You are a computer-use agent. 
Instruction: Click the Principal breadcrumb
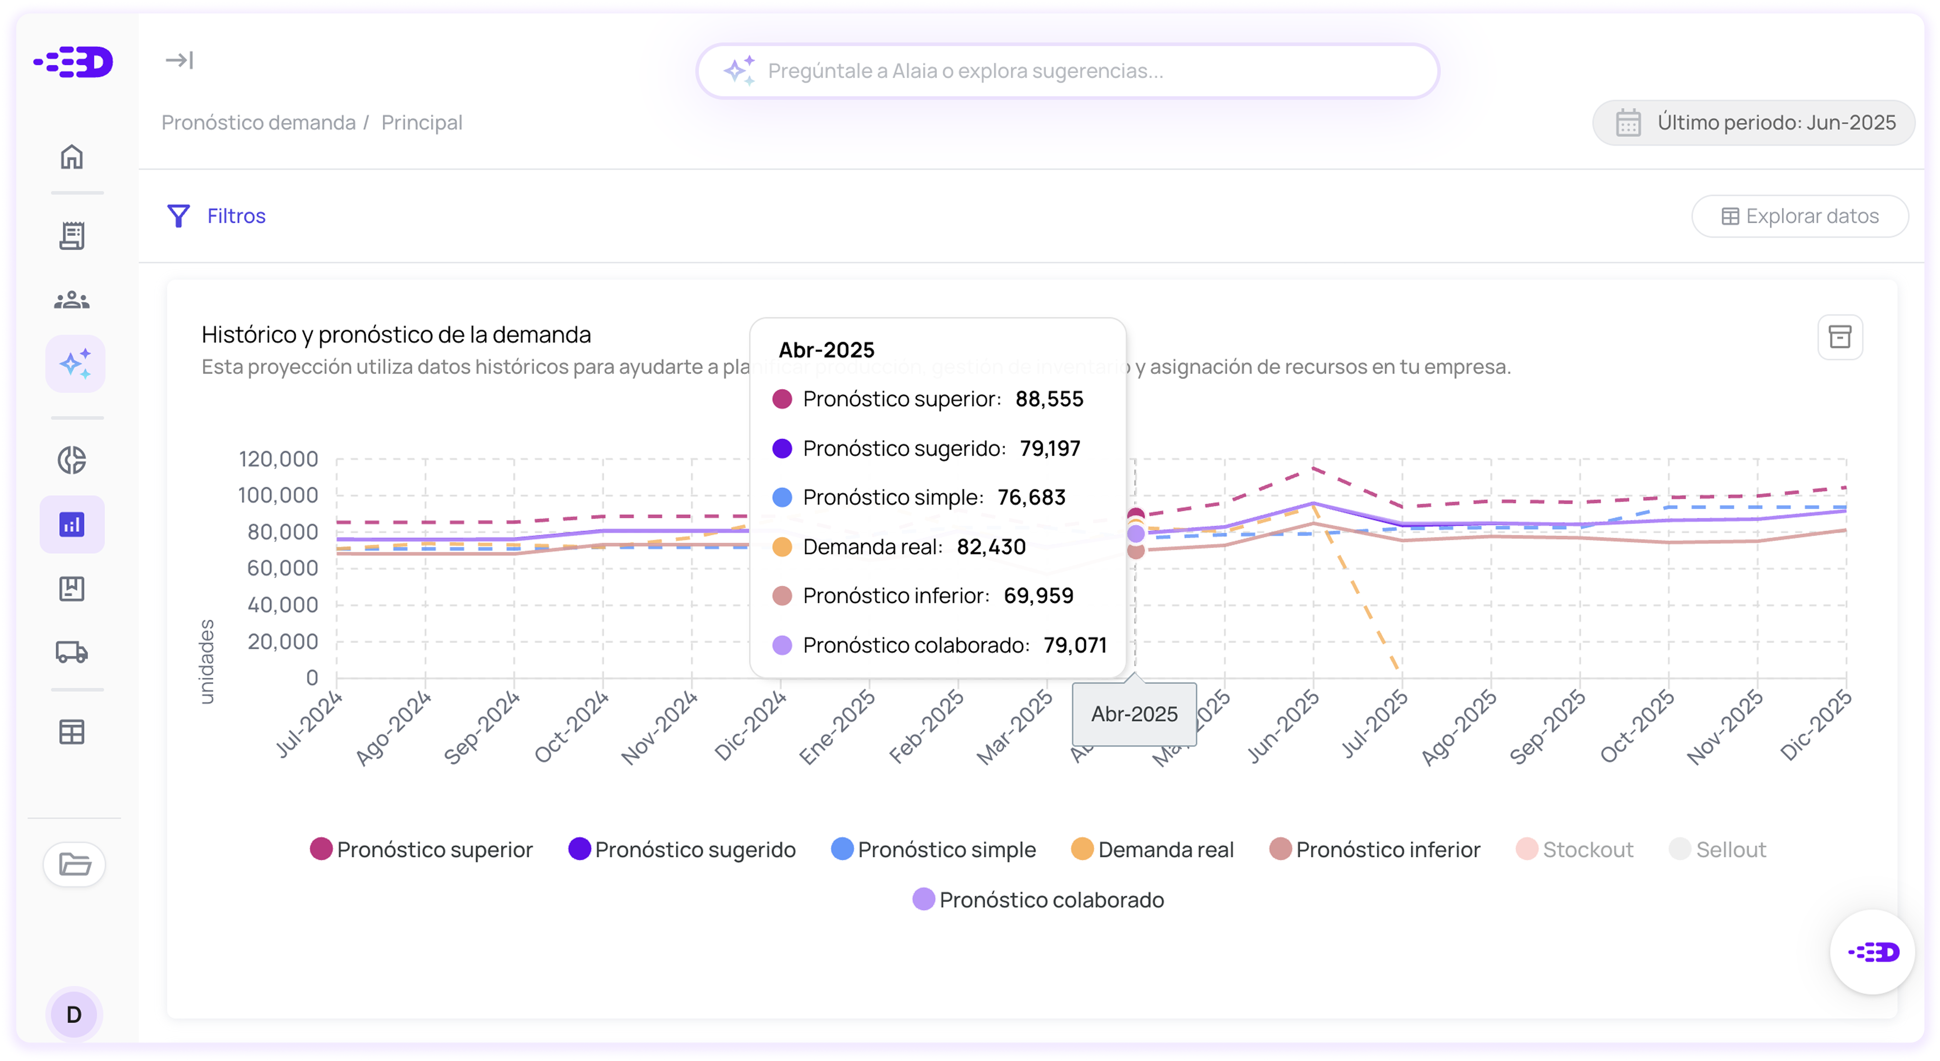click(422, 123)
